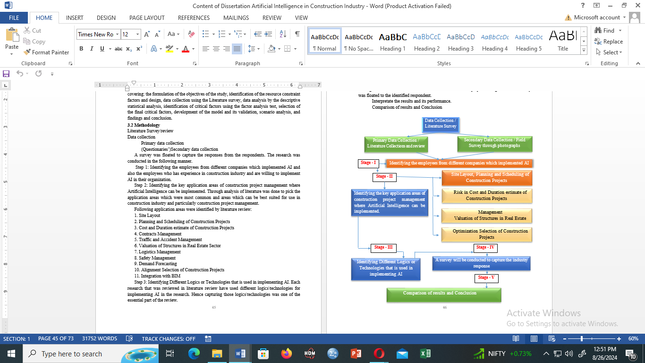Switch to the REVIEW tab
This screenshot has width=645, height=363.
pos(272,17)
